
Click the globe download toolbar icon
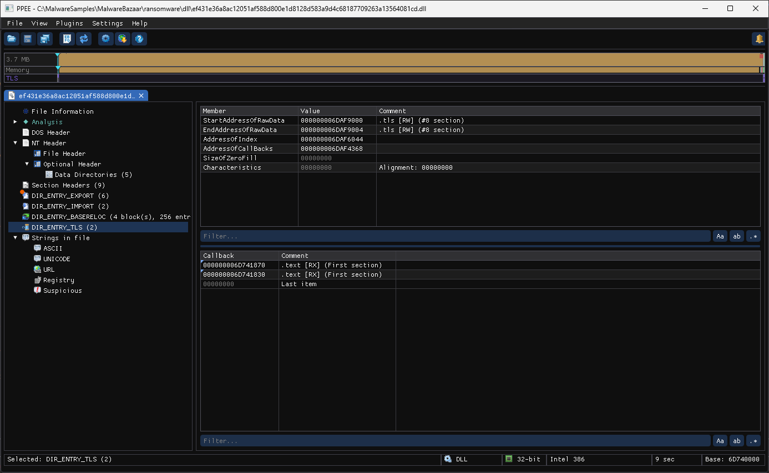click(x=123, y=39)
